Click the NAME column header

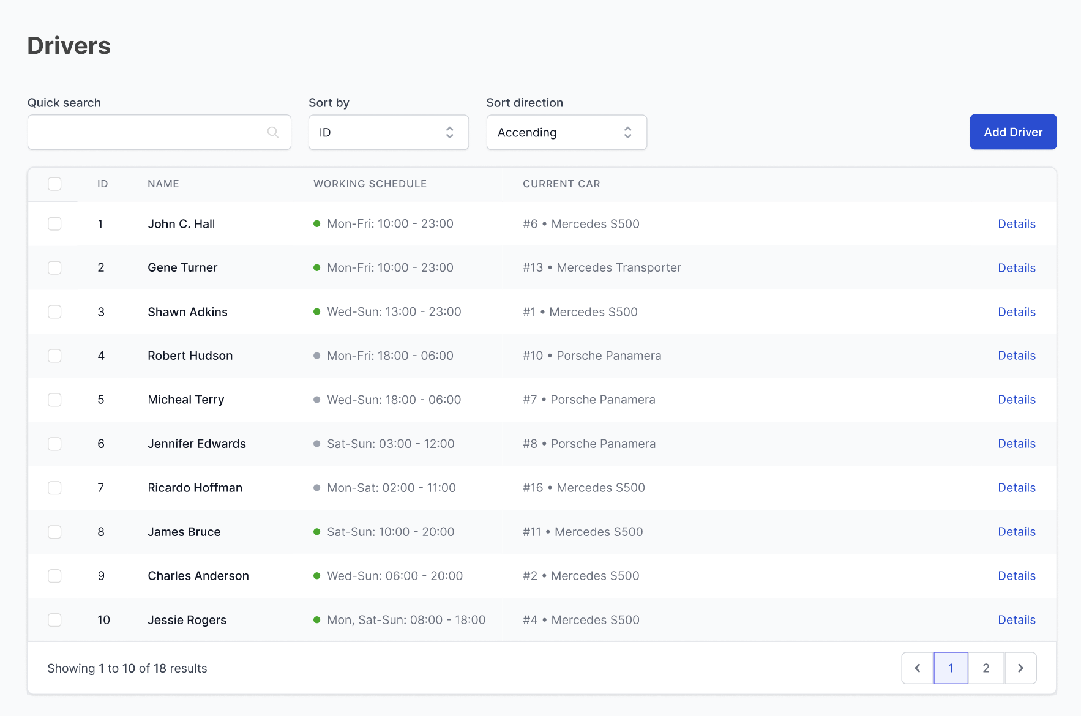pyautogui.click(x=163, y=184)
